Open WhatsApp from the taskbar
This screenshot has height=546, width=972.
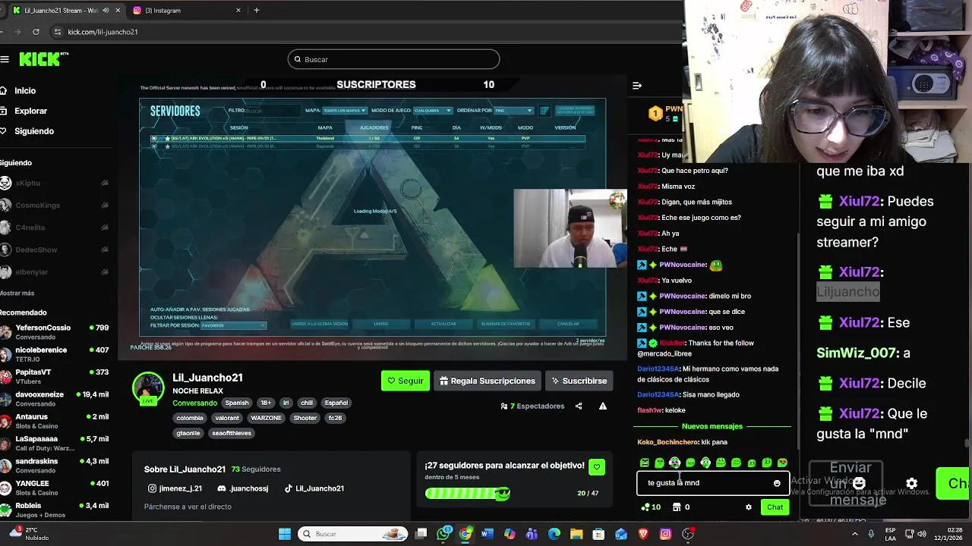(x=444, y=534)
